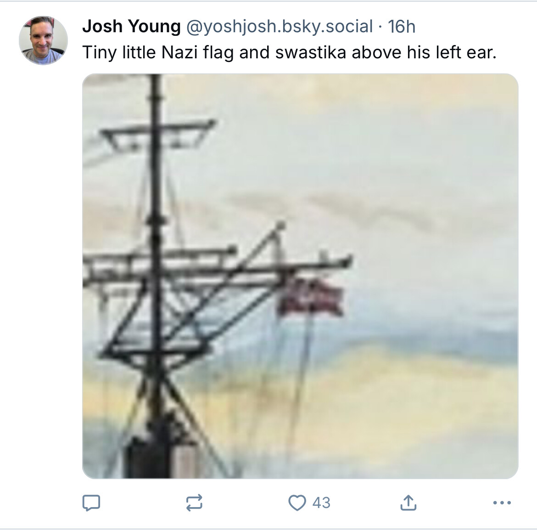Repost using the circular arrows icon
Image resolution: width=537 pixels, height=531 pixels.
pyautogui.click(x=194, y=503)
